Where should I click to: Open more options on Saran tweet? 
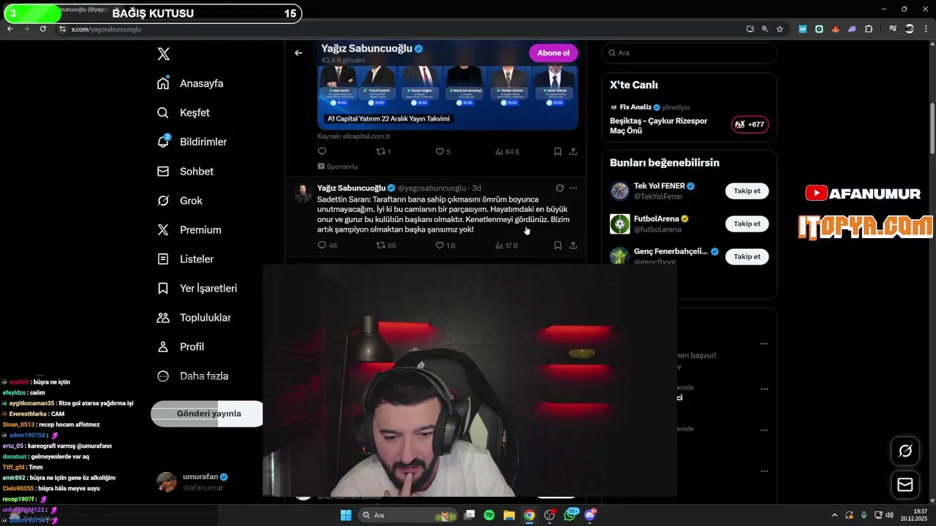pos(573,188)
